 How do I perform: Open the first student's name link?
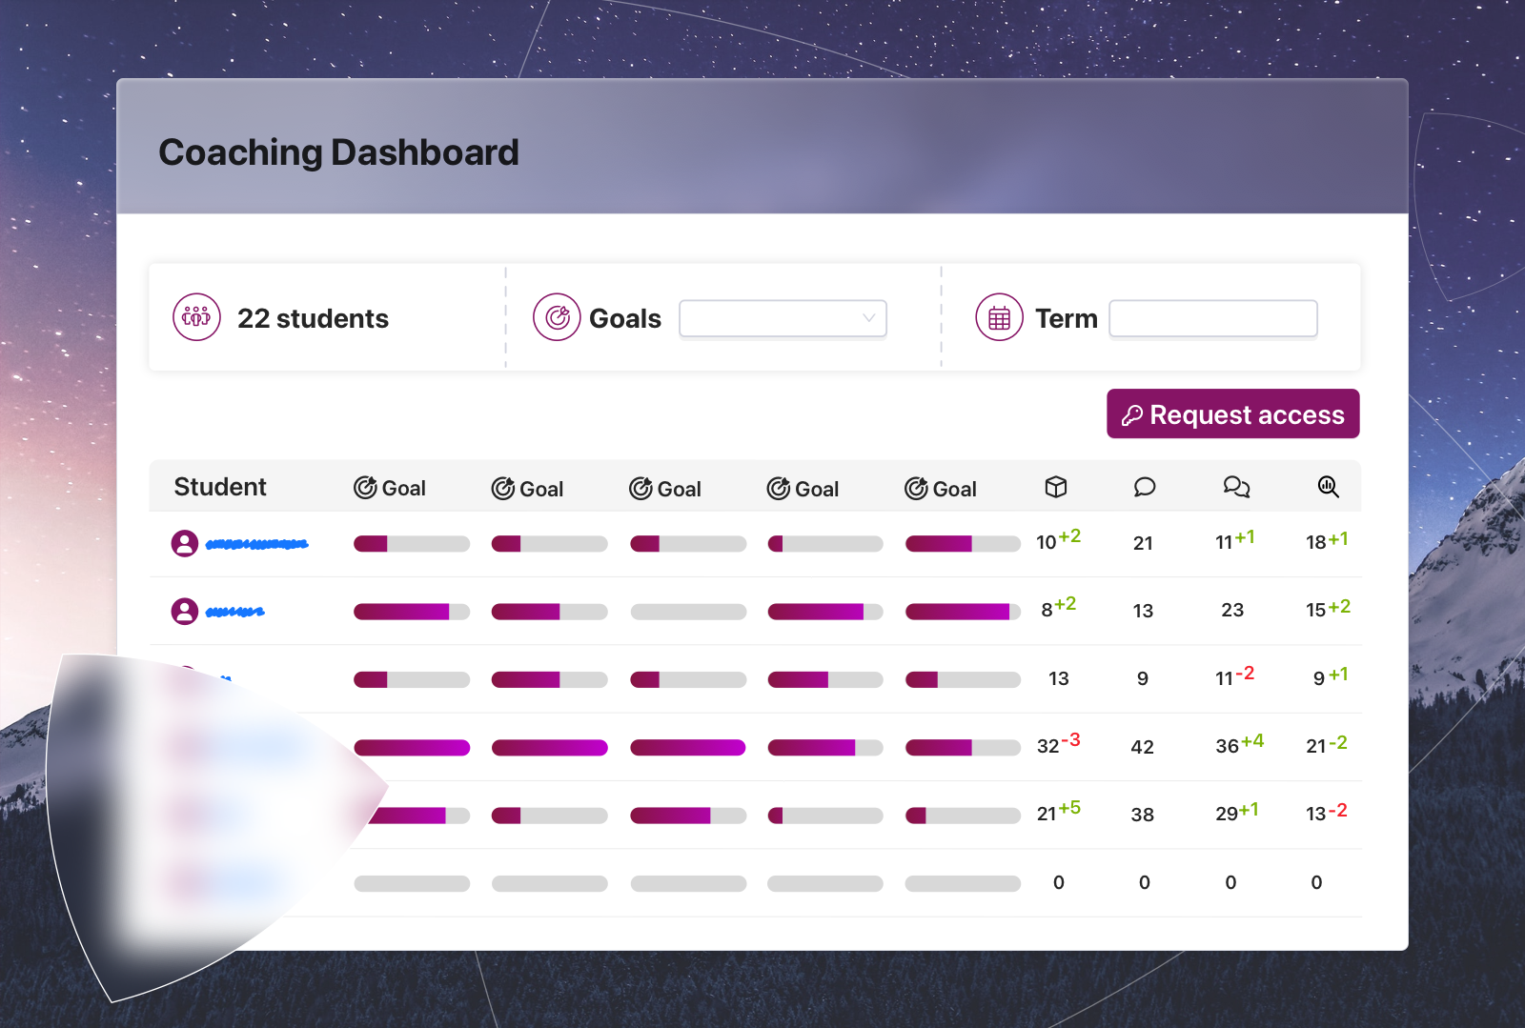[257, 544]
